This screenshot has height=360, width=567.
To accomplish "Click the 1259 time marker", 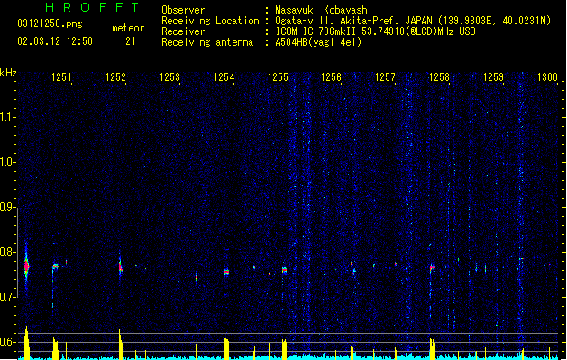I will 493,77.
